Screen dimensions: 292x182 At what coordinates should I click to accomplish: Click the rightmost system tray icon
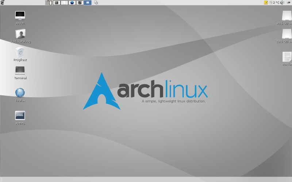[x=288, y=3]
